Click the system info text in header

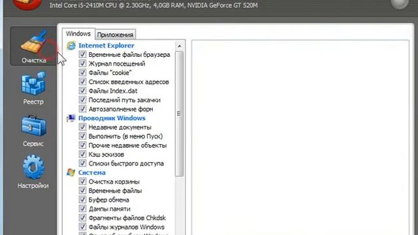pos(153,5)
